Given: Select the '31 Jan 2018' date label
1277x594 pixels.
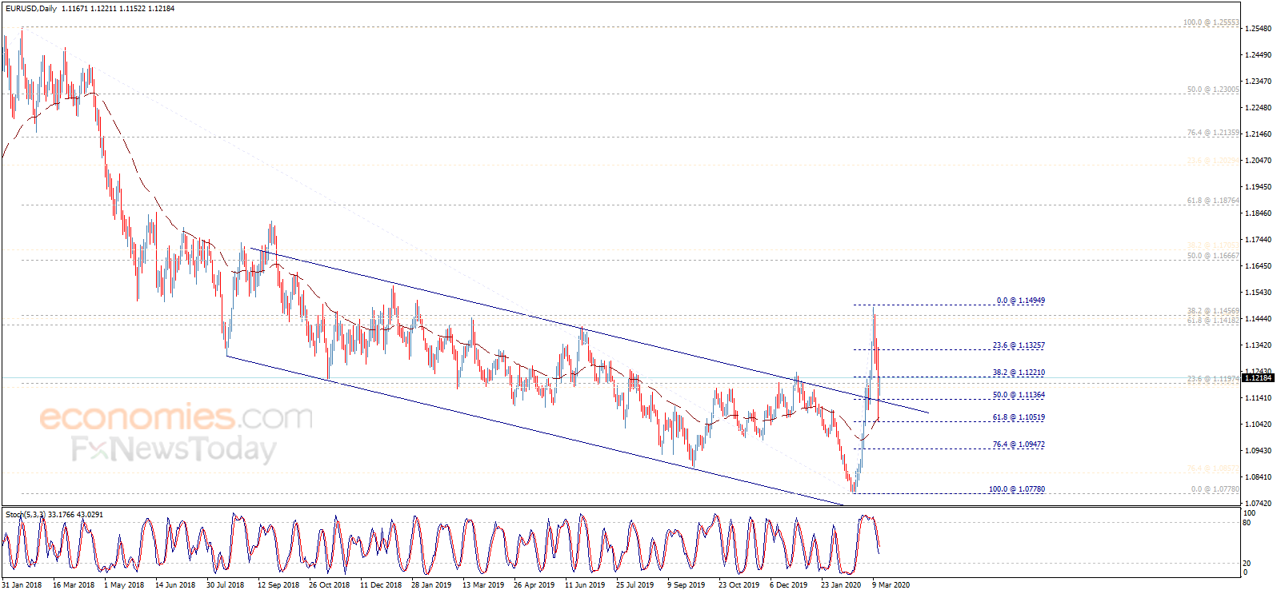Looking at the screenshot, I should click(x=22, y=585).
